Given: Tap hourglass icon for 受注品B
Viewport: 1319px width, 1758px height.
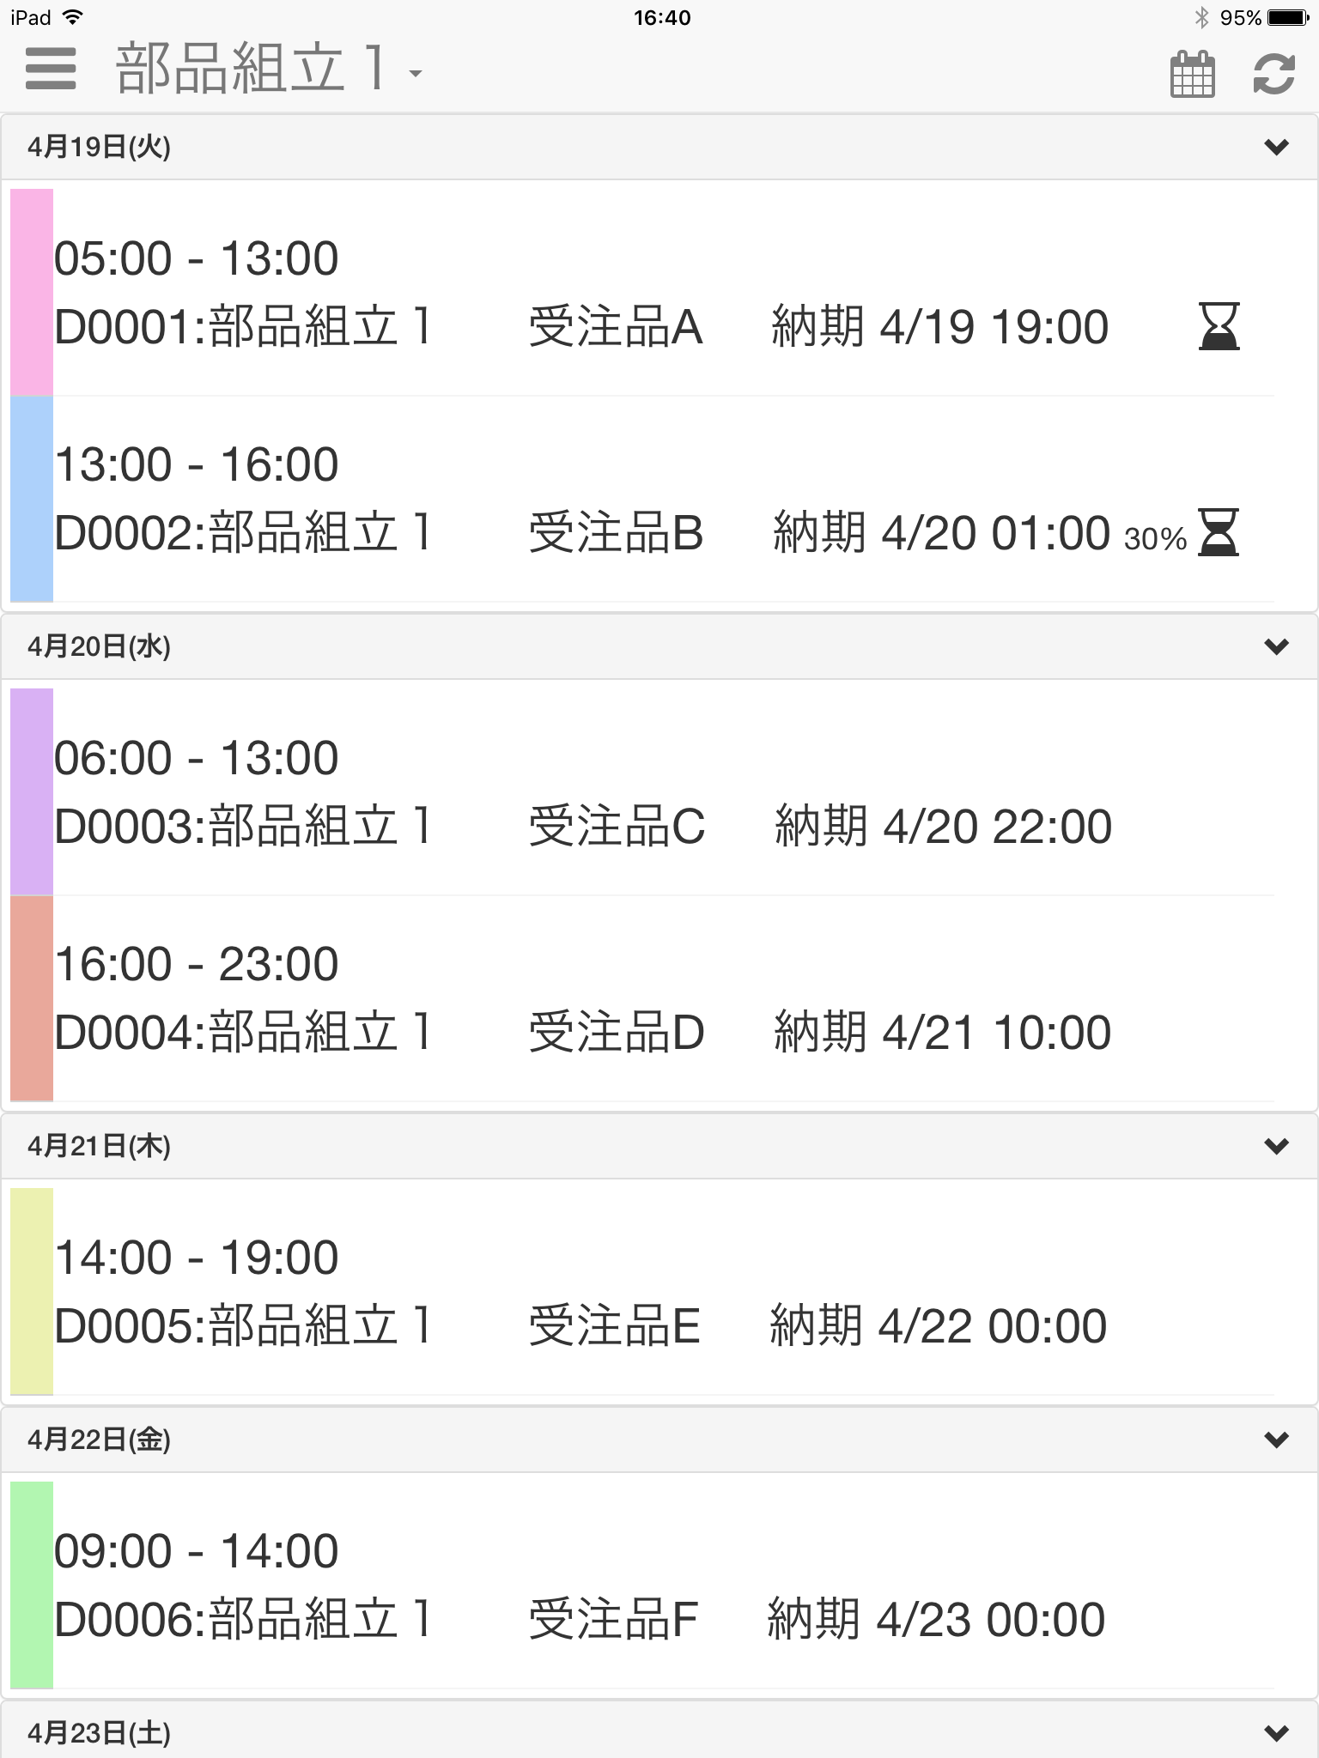Looking at the screenshot, I should click(x=1219, y=532).
